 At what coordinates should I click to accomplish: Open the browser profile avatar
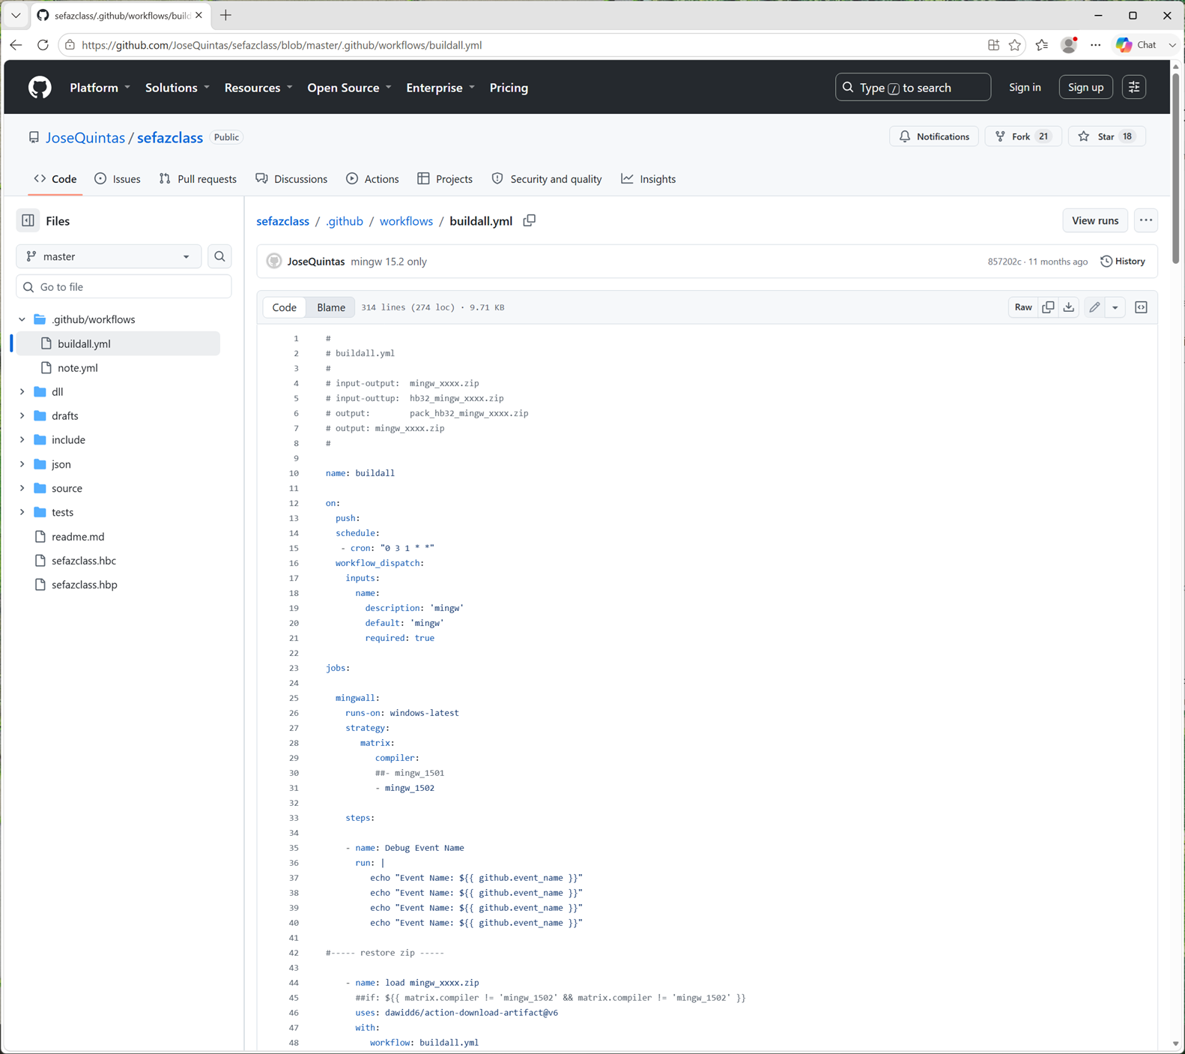tap(1069, 45)
